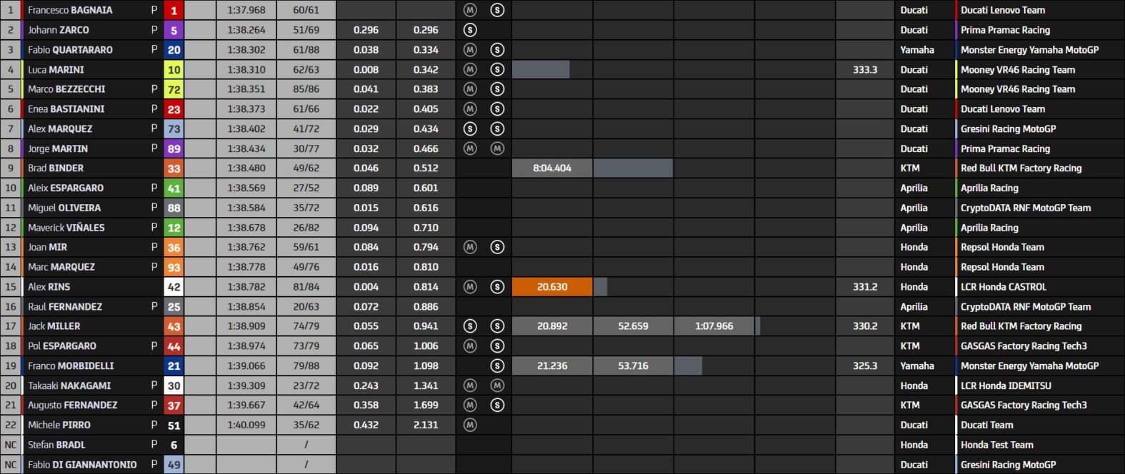Click Pirro's lap time 1:40.099
Screen dimensions: 1125x474
click(246, 425)
